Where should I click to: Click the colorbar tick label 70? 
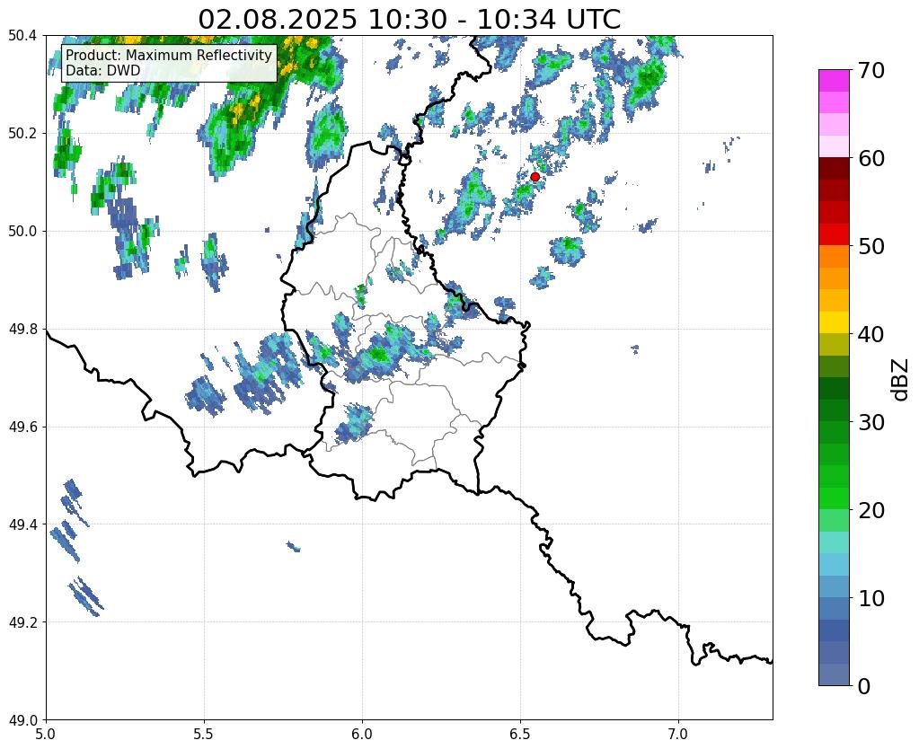[870, 70]
